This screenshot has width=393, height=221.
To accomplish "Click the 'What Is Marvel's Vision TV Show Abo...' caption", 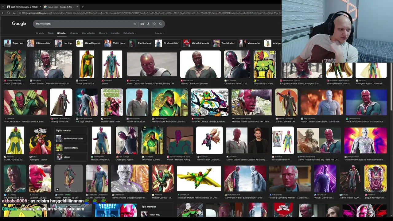I will click(365, 122).
